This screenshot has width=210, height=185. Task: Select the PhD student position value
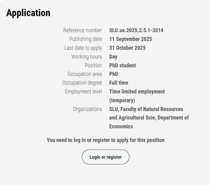point(122,66)
